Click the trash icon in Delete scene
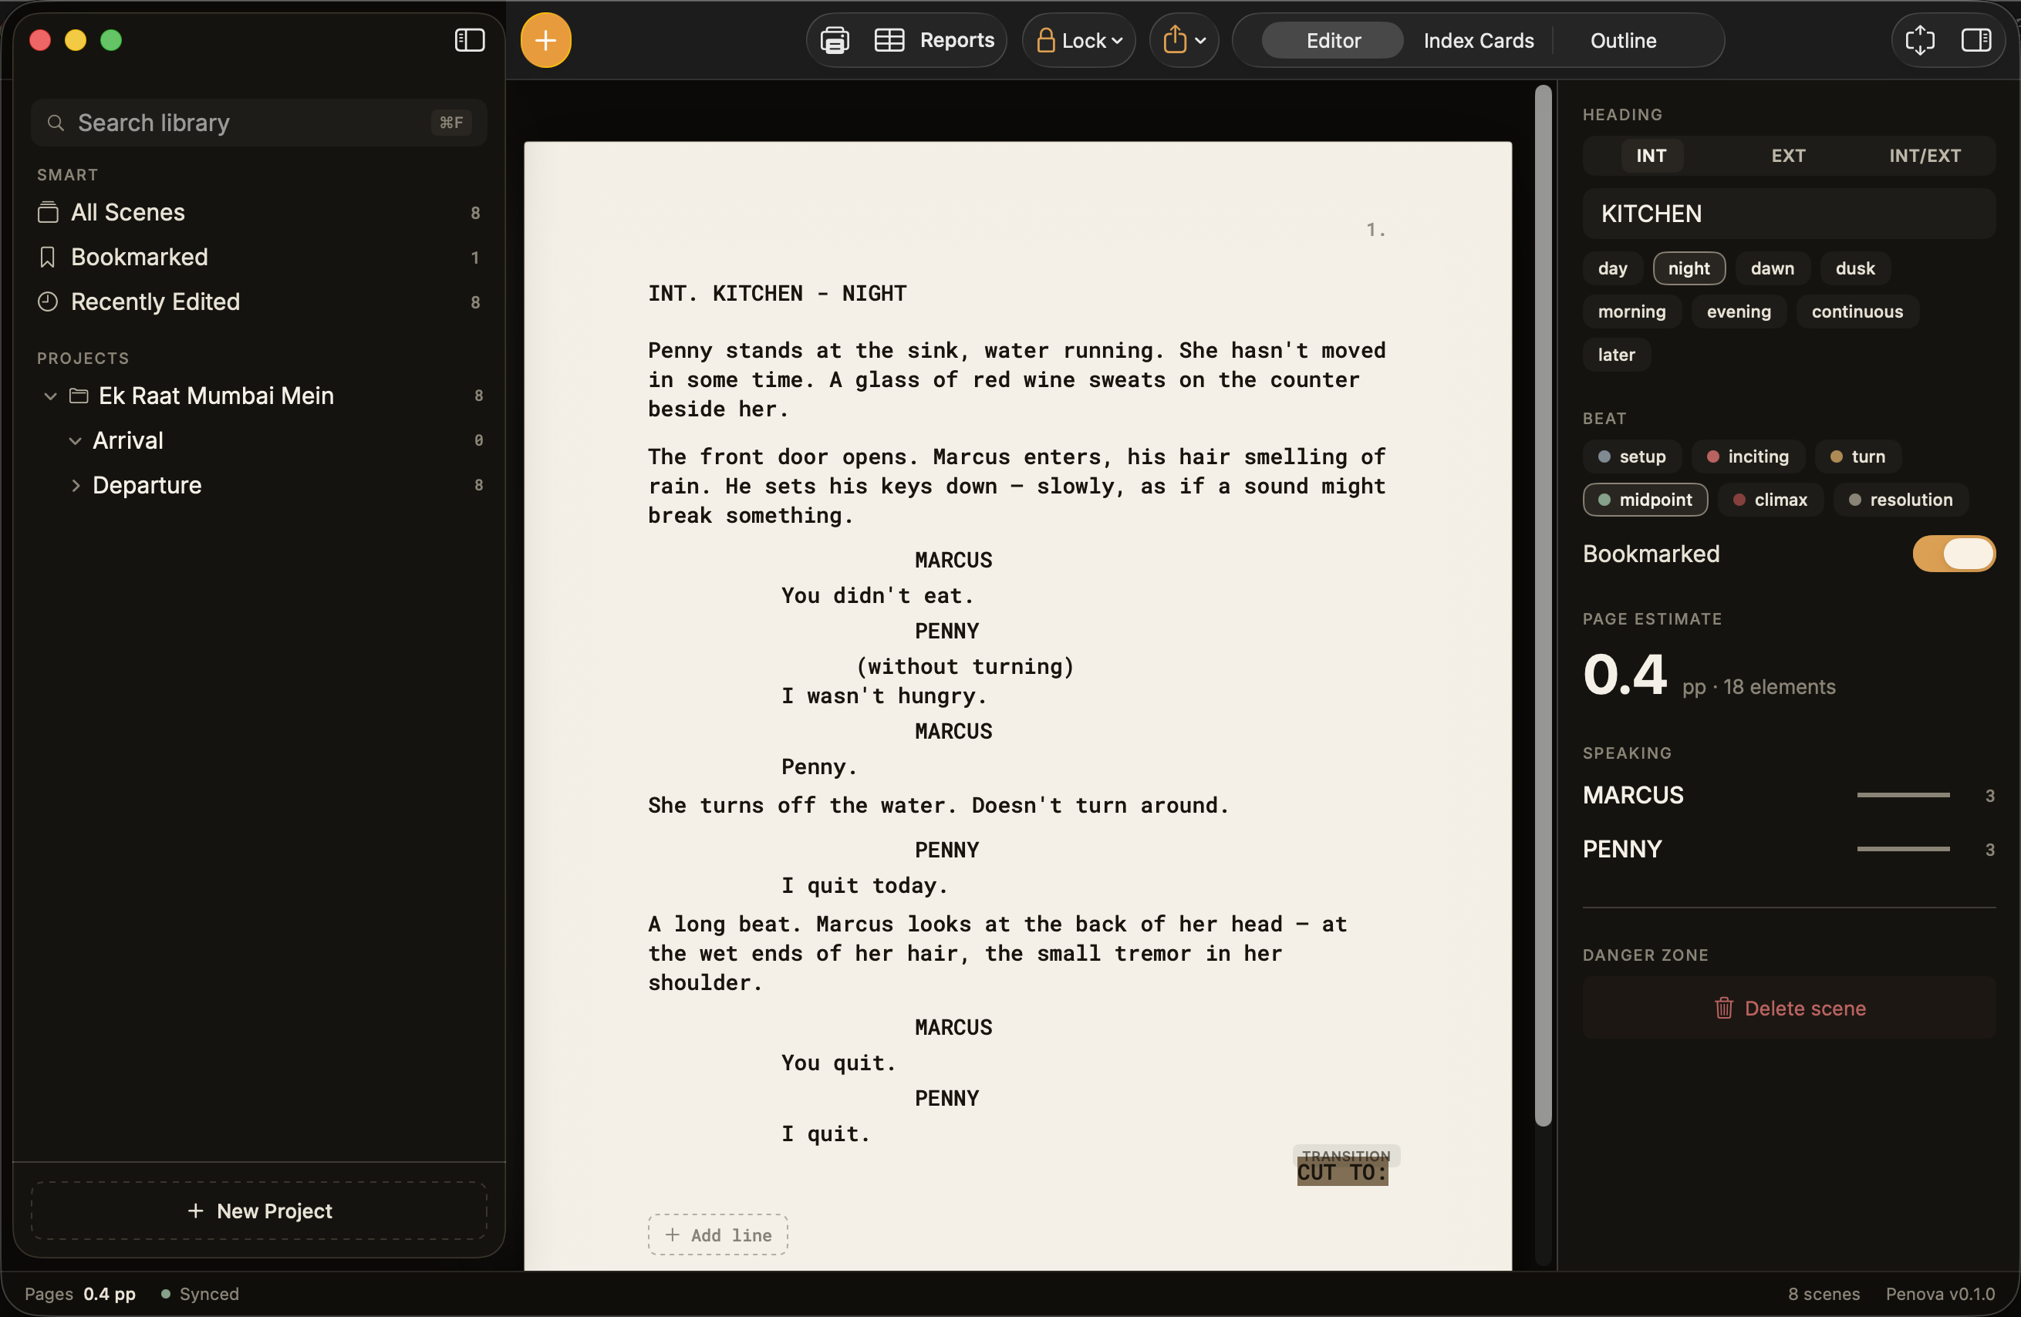Image resolution: width=2021 pixels, height=1317 pixels. (x=1723, y=1007)
